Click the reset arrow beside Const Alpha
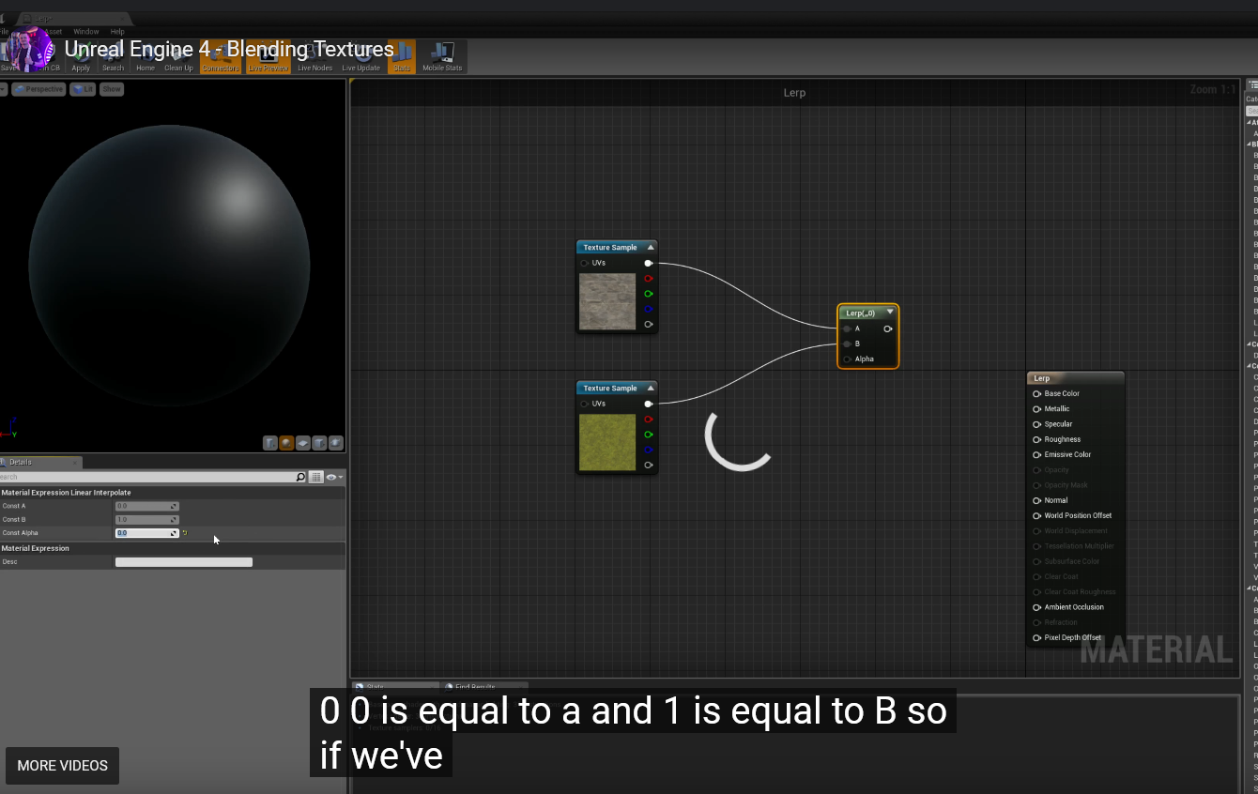The image size is (1258, 794). (185, 533)
